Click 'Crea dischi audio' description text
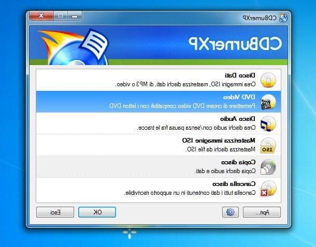The width and height of the screenshot is (316, 247). tap(196, 128)
